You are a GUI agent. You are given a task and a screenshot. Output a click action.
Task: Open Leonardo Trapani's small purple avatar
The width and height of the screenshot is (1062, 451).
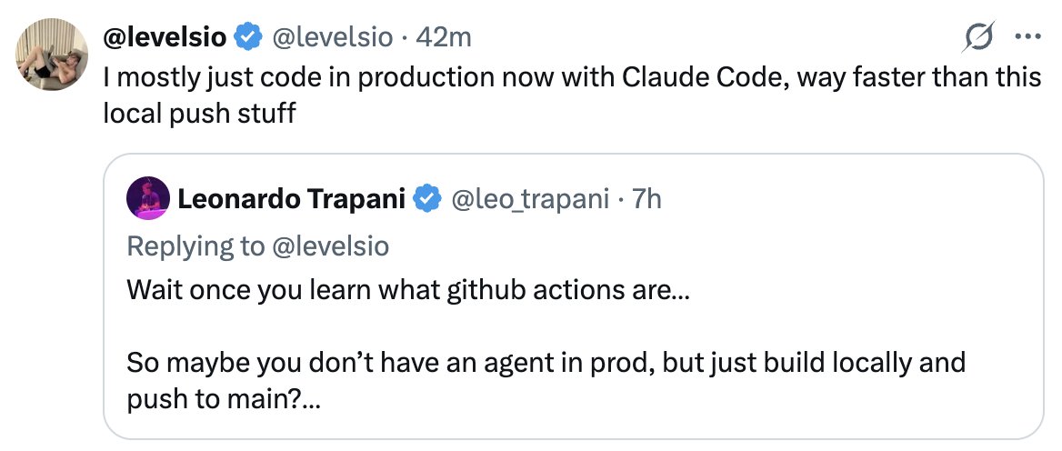coord(147,197)
